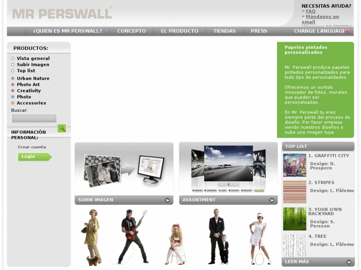
Task: Click '1. GRAFFITI CITY' title text
Action: 329,156
